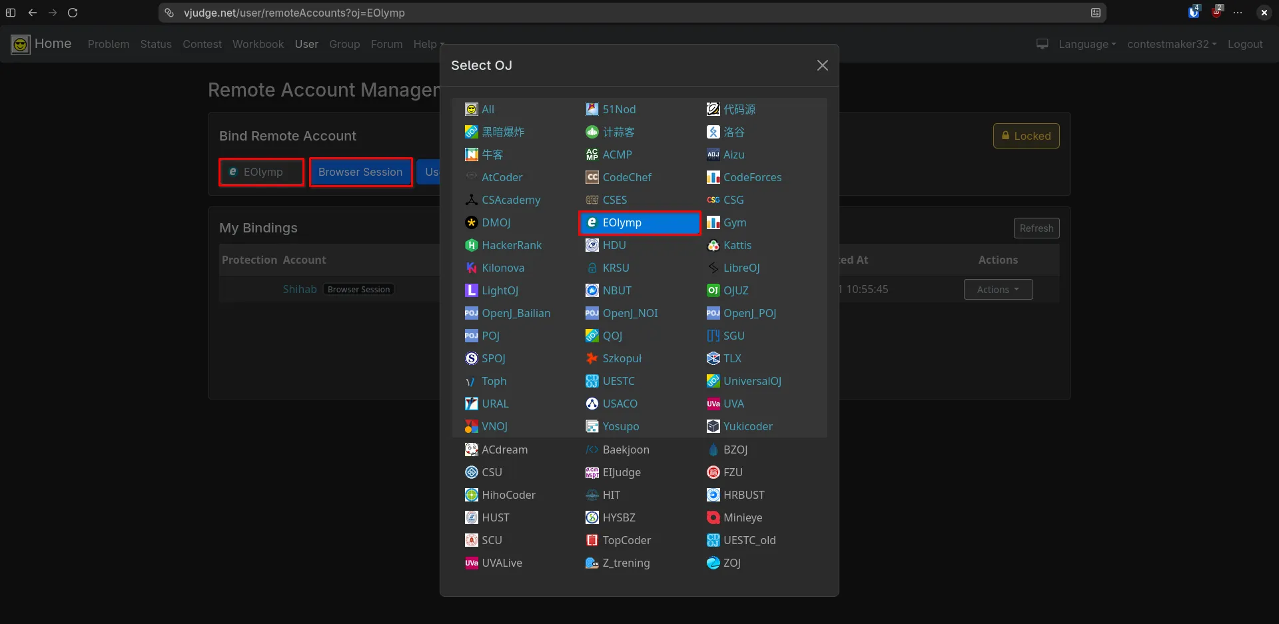Open the User menu
Viewport: 1279px width, 624px height.
[306, 44]
